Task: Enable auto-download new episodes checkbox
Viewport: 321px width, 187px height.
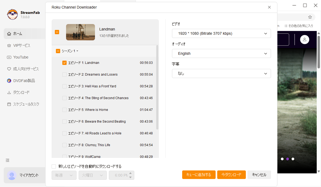Action: [x=54, y=166]
